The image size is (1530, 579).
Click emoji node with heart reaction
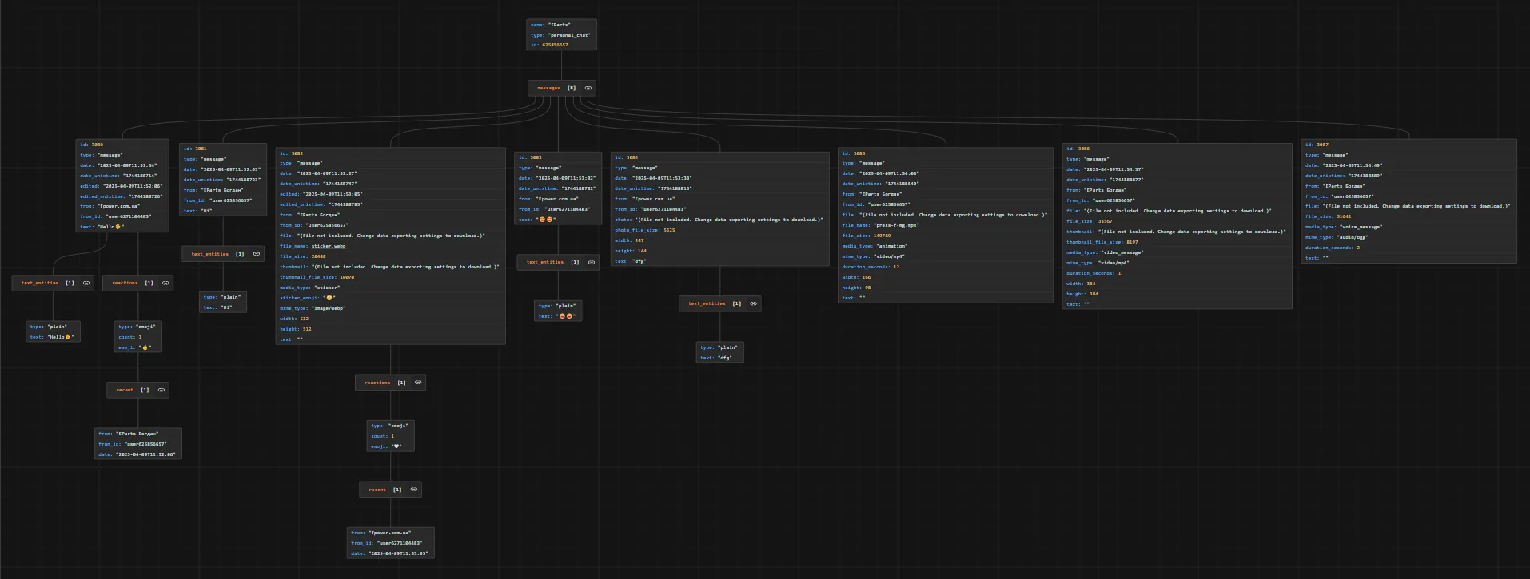[391, 436]
